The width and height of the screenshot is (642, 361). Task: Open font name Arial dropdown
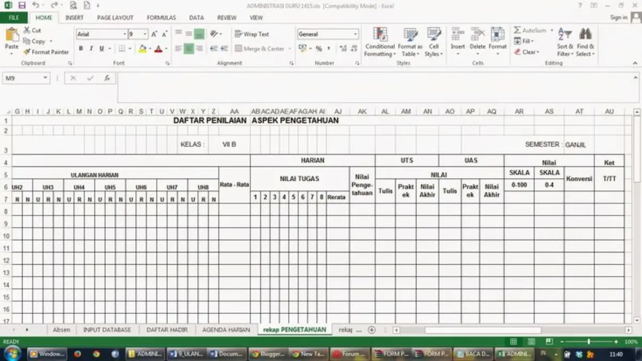pos(125,34)
